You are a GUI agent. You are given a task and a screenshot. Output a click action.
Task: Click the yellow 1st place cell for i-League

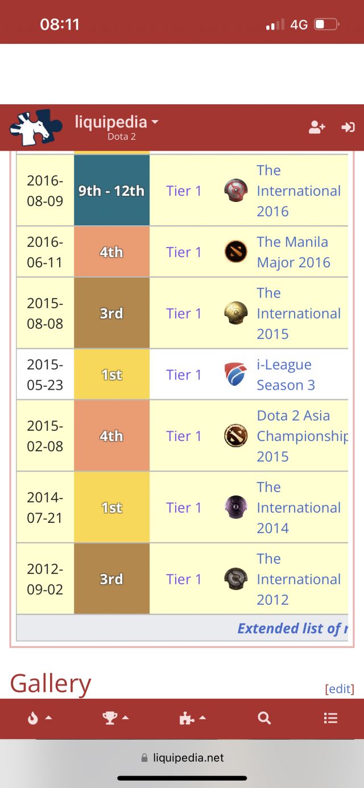(x=111, y=374)
